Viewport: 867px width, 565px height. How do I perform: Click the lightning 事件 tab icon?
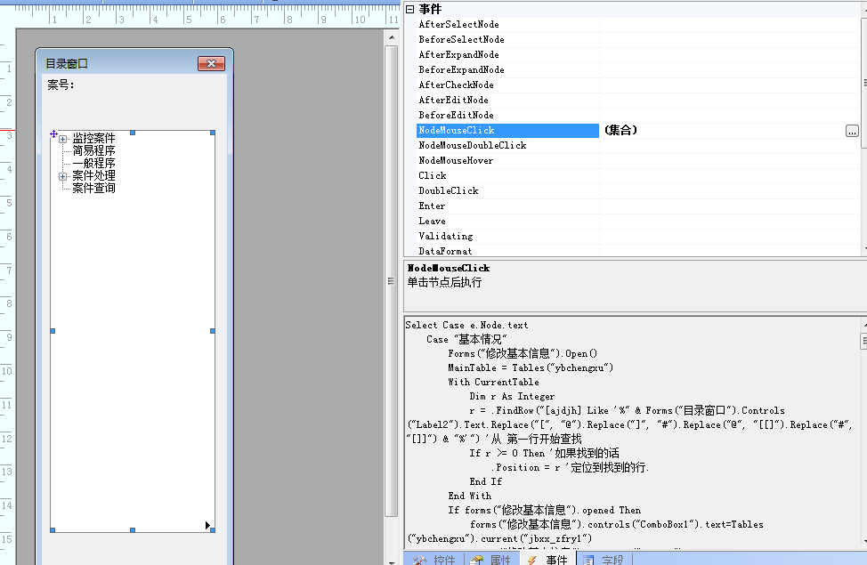tap(531, 560)
